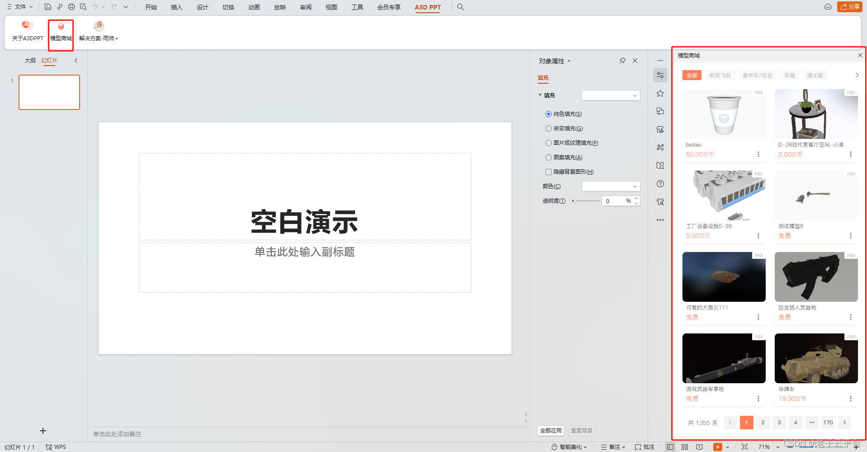867x452 pixels.
Task: Click the 全部应用 apply all button
Action: point(551,430)
